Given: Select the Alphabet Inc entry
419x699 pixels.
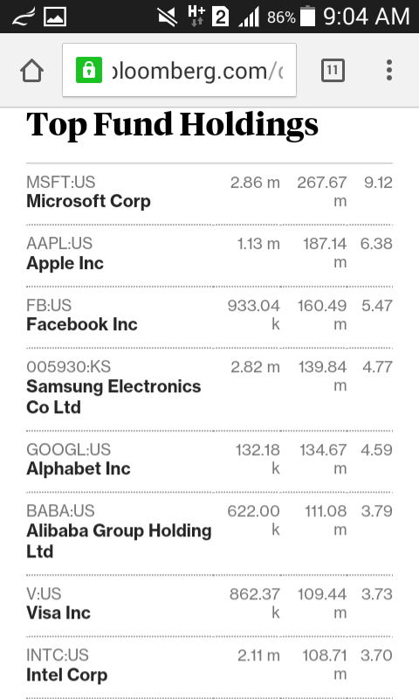Looking at the screenshot, I should [x=79, y=468].
